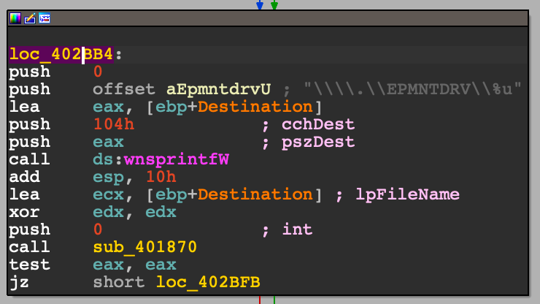Viewport: 540px width, 304px height.
Task: Select the jz instruction mnemonic
Action: tap(19, 282)
